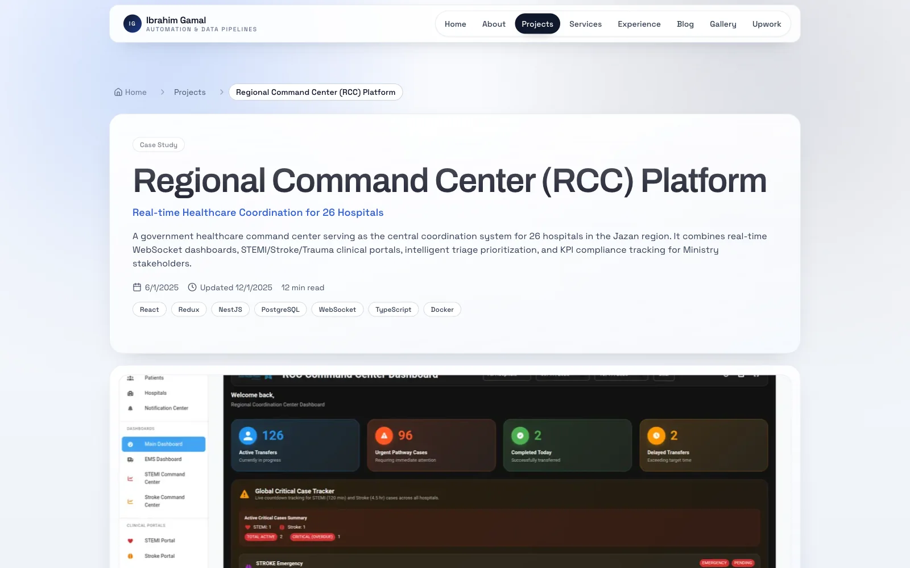Image resolution: width=910 pixels, height=568 pixels.
Task: Open the Notification Center bell icon
Action: point(130,408)
